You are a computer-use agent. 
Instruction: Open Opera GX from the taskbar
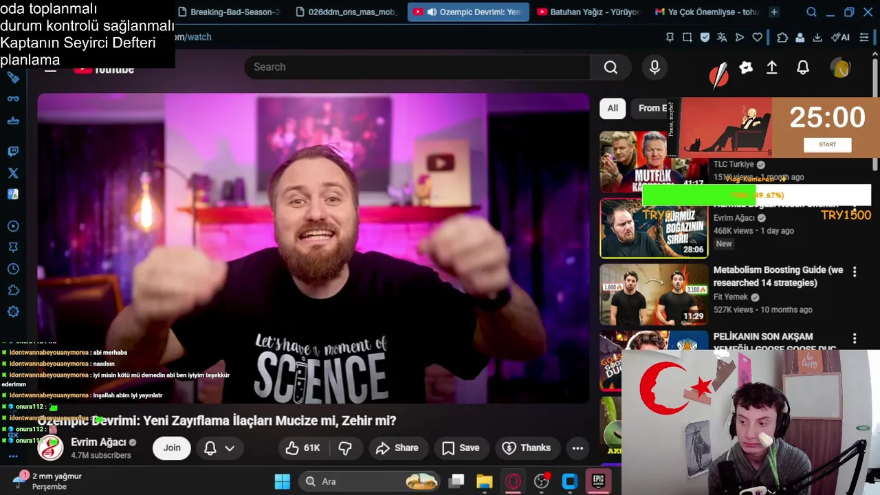(x=513, y=481)
